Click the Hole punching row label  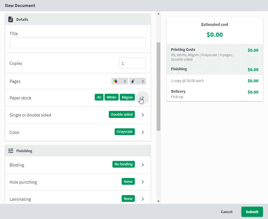[23, 182]
